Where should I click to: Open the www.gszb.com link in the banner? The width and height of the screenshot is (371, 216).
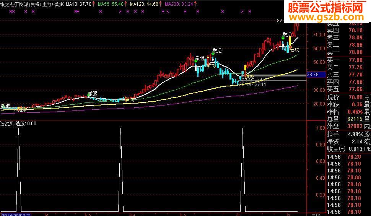pos(326,17)
